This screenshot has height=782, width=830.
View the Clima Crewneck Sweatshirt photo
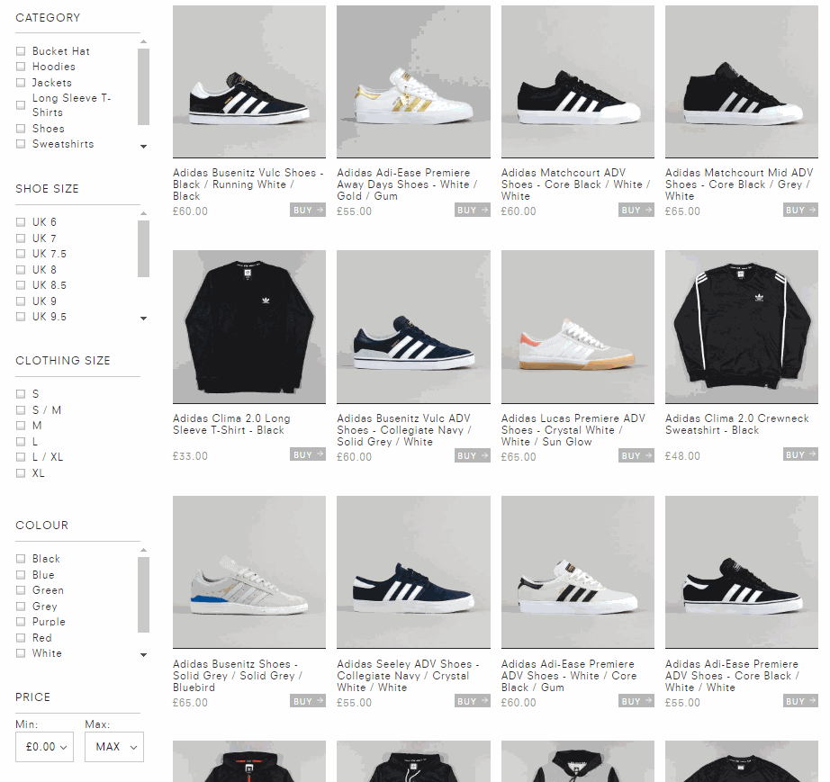pyautogui.click(x=742, y=327)
